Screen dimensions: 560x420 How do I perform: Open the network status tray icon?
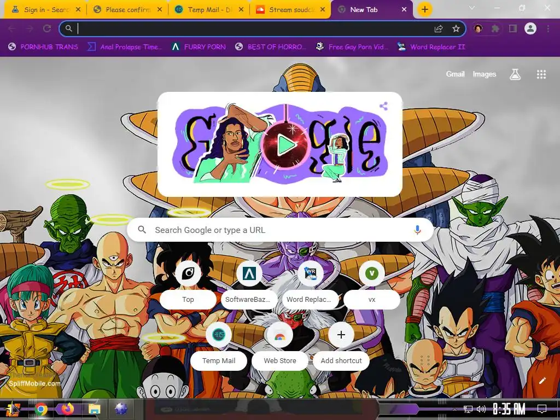pos(468,409)
